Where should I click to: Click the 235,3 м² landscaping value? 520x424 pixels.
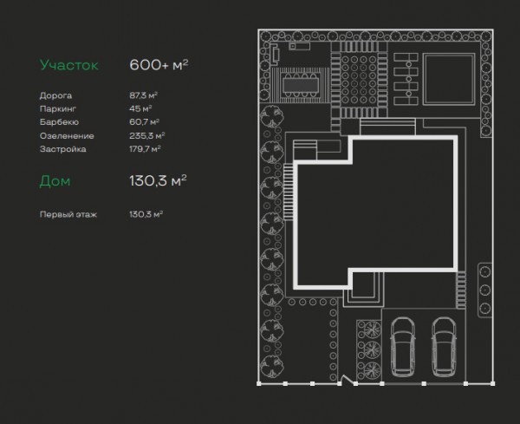tap(146, 135)
